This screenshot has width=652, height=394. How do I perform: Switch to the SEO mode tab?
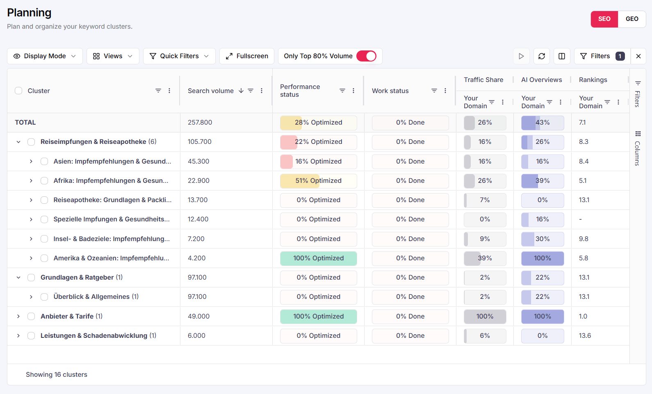coord(604,19)
